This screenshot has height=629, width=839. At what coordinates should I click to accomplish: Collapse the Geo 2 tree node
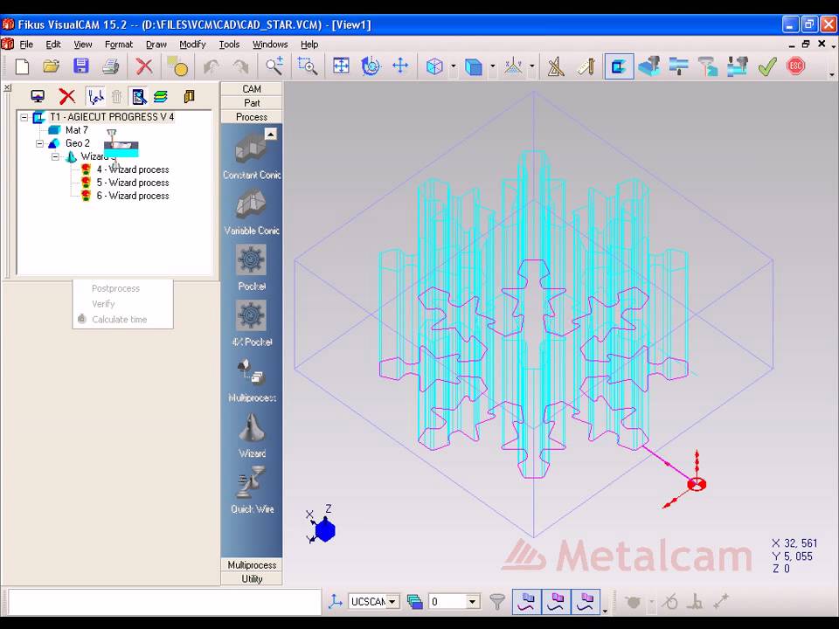[x=39, y=143]
